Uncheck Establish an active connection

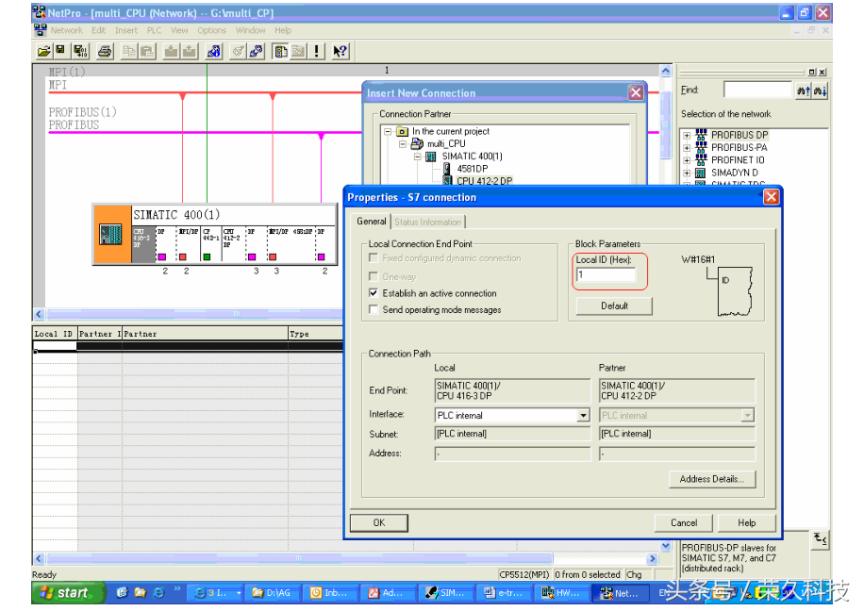pyautogui.click(x=374, y=293)
